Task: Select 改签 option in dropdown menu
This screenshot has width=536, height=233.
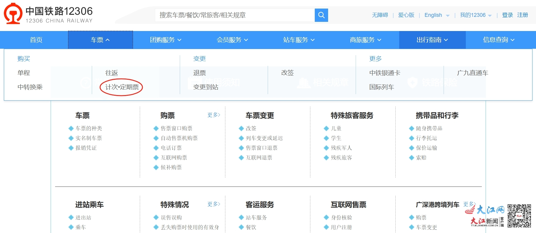Action: pyautogui.click(x=288, y=73)
